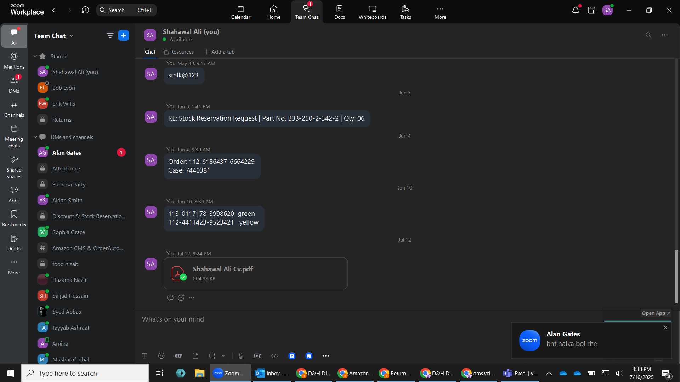Search within this chat using magnifier icon
This screenshot has width=680, height=382.
(648, 35)
